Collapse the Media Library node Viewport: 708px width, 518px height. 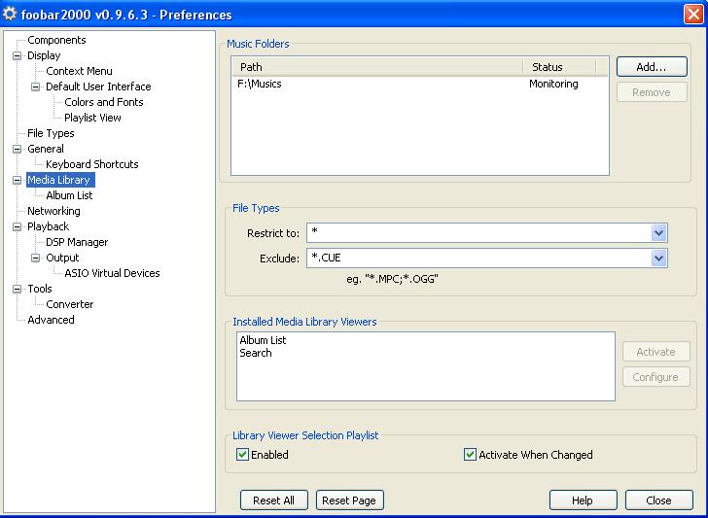coord(17,180)
